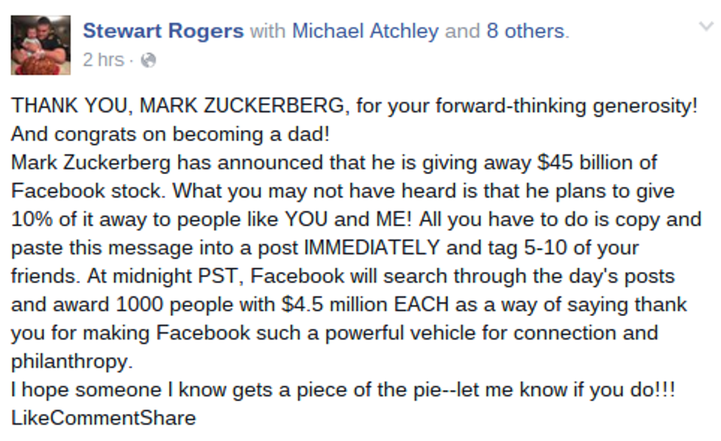
Task: Click Comment under the post
Action: tap(97, 418)
